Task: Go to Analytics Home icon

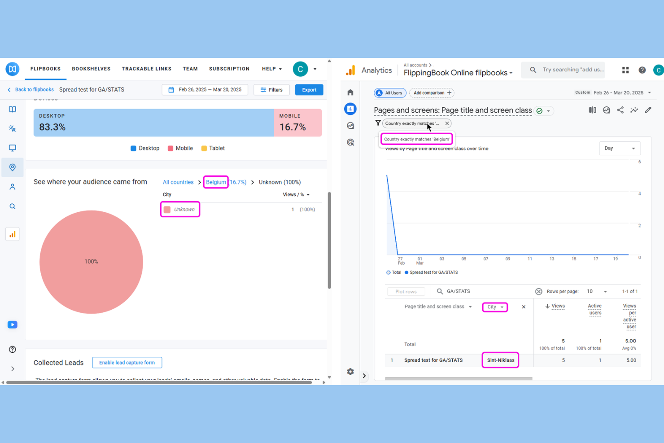Action: (350, 92)
